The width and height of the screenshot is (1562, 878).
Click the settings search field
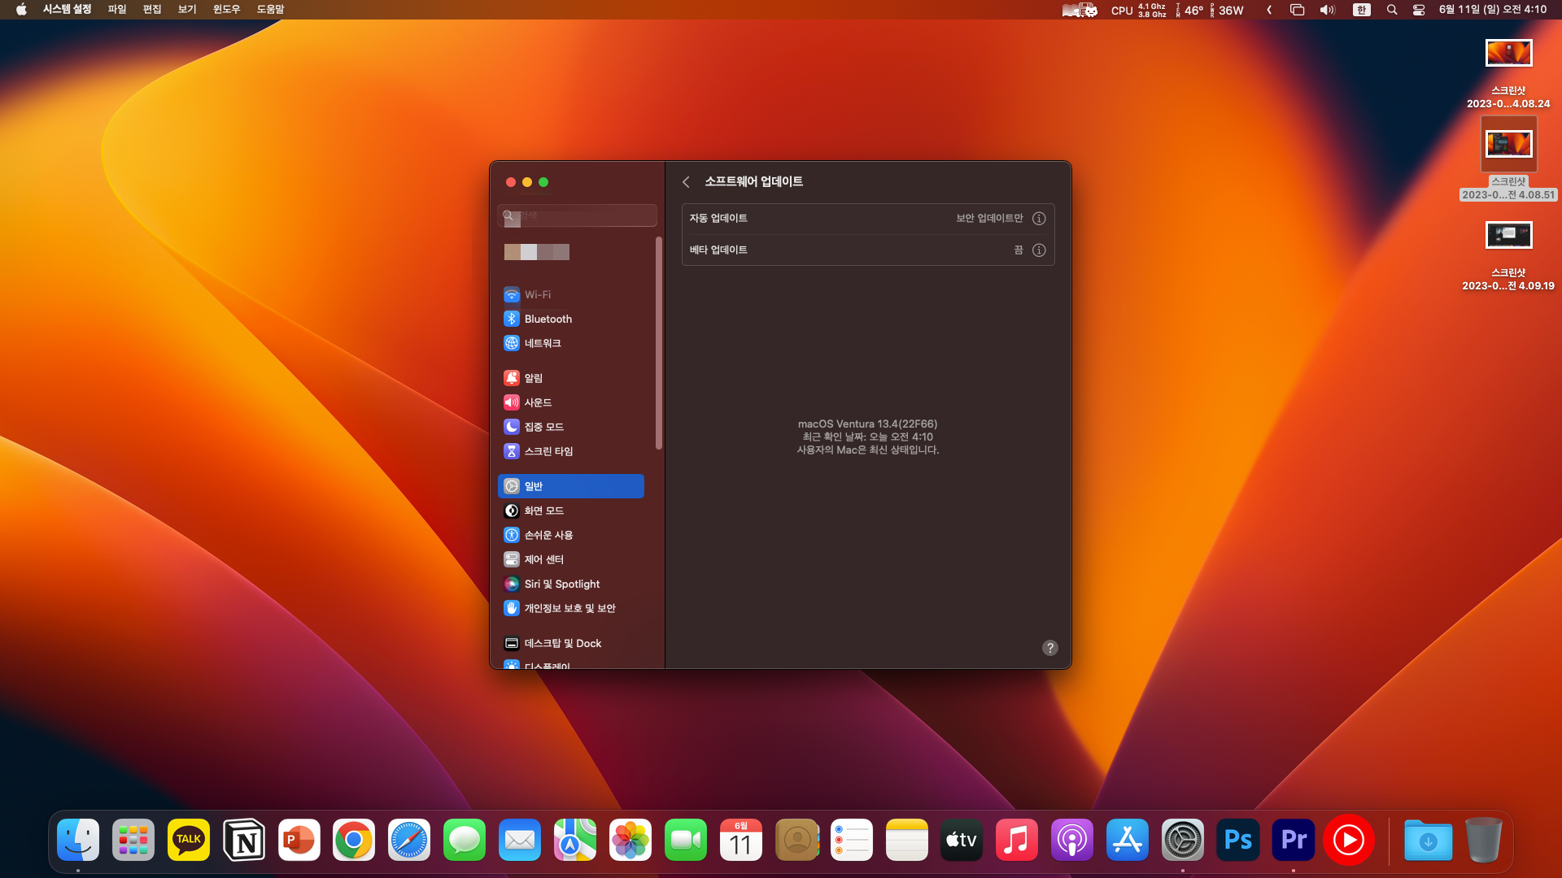tap(577, 215)
